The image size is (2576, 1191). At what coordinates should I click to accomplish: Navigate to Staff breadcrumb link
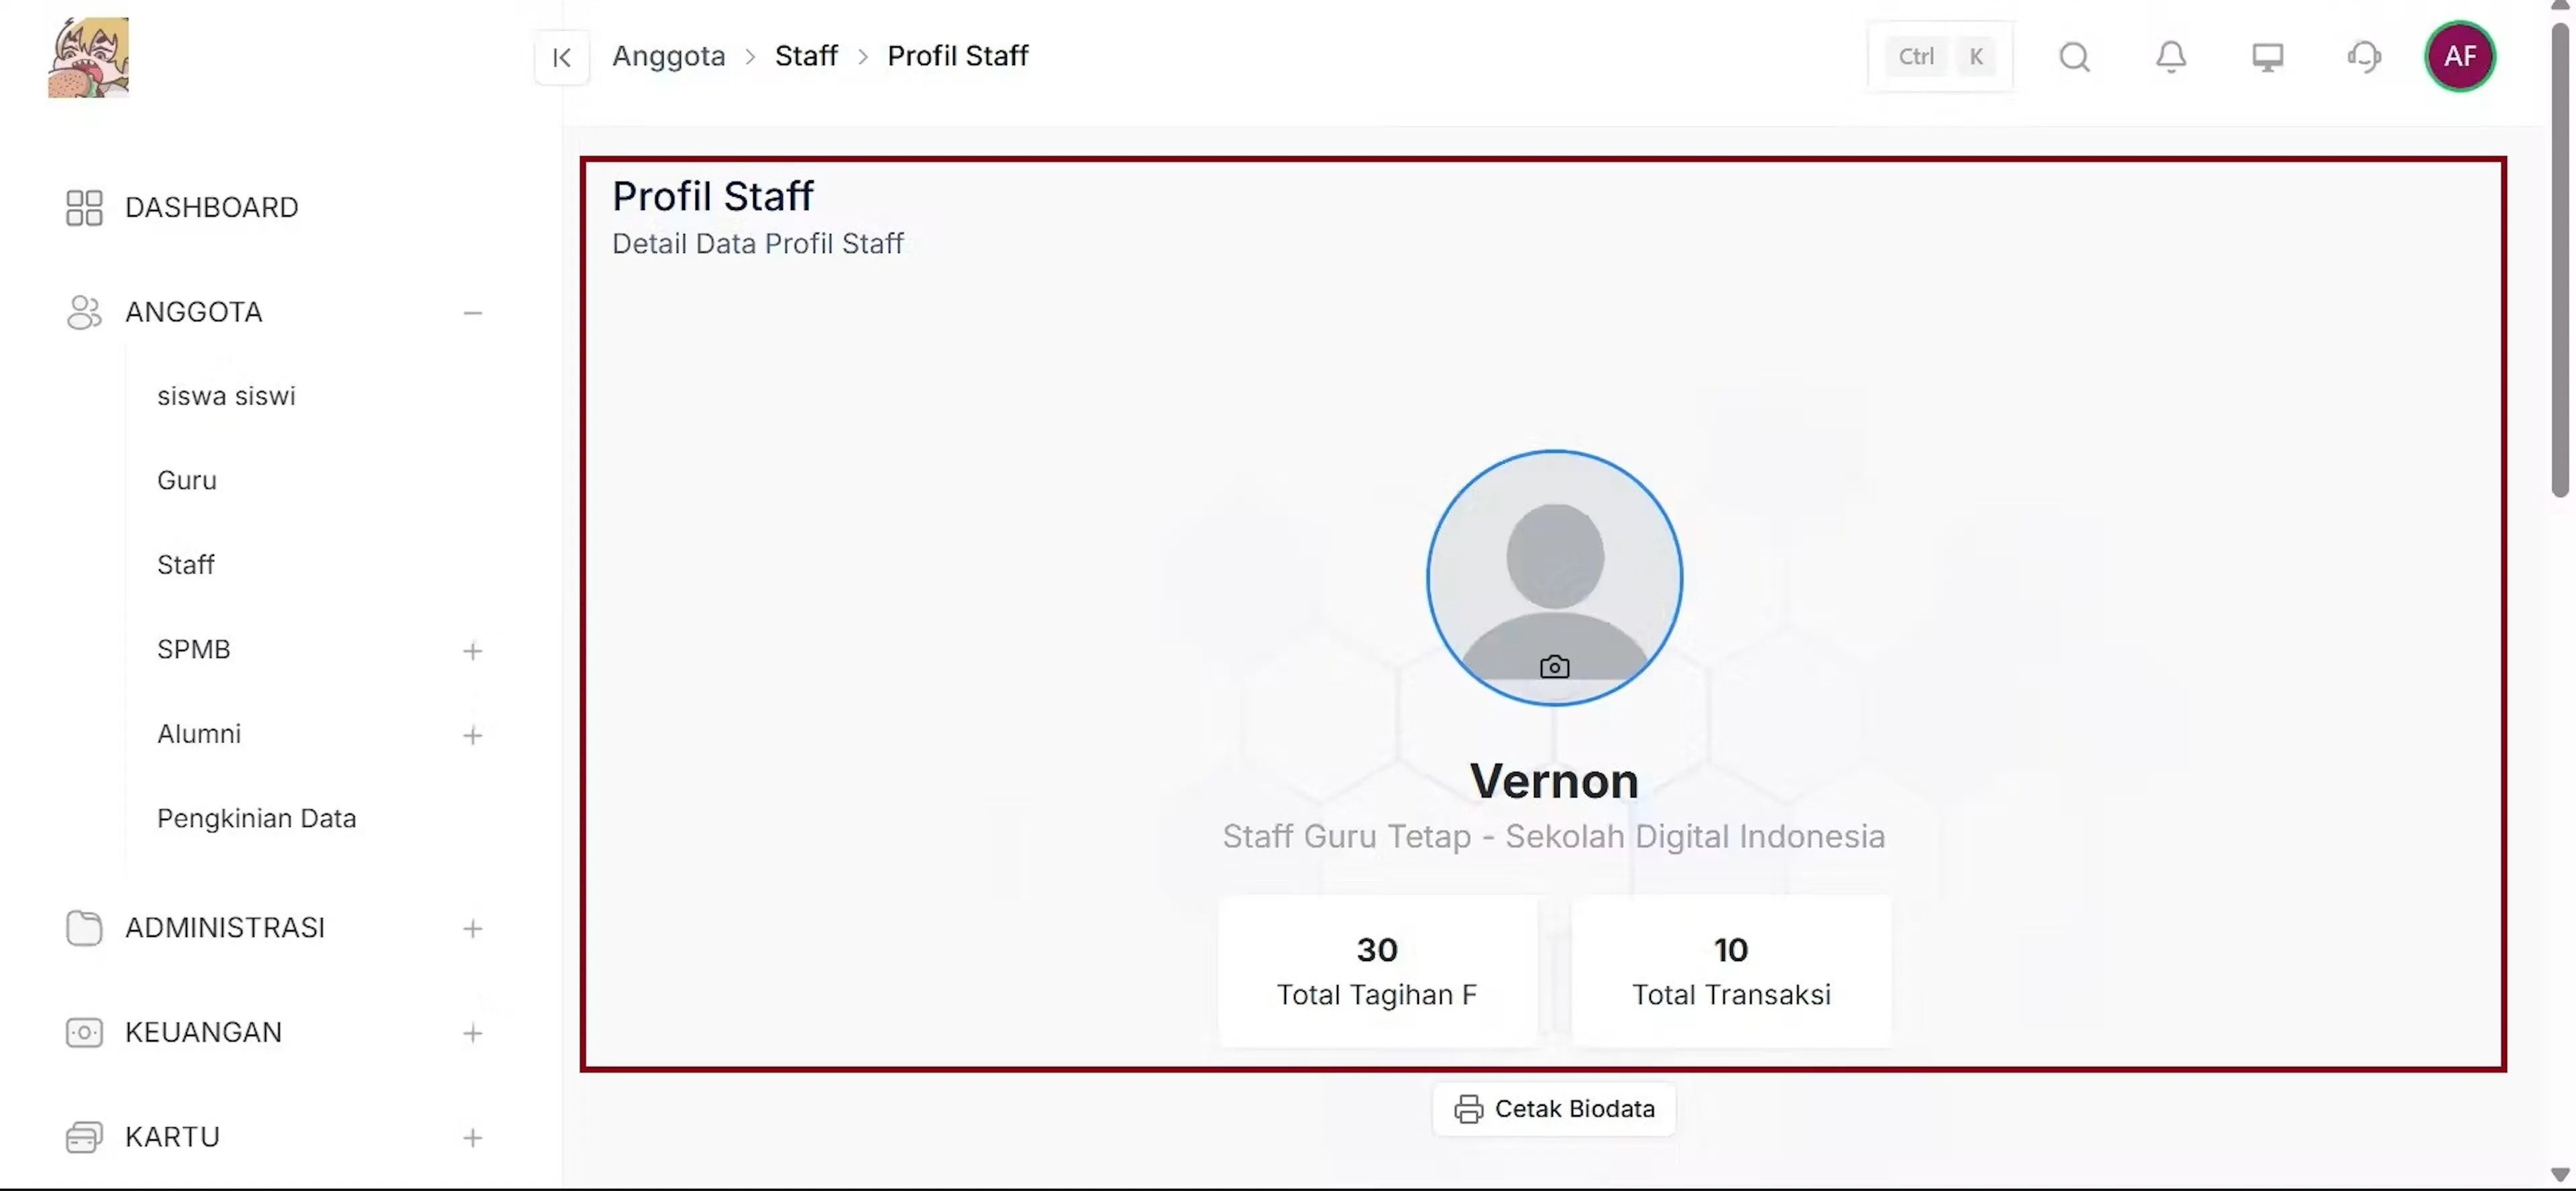click(x=806, y=56)
